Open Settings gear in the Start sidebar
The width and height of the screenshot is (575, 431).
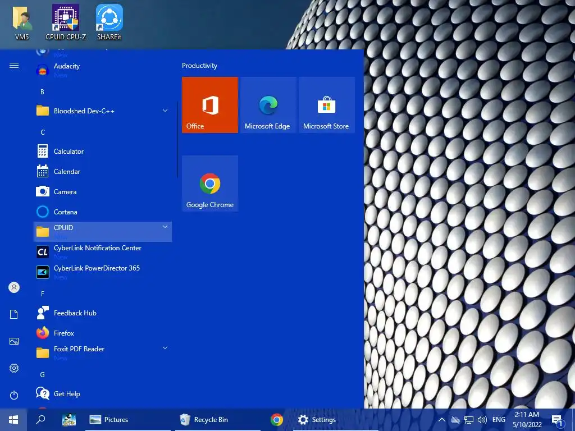[x=14, y=368]
